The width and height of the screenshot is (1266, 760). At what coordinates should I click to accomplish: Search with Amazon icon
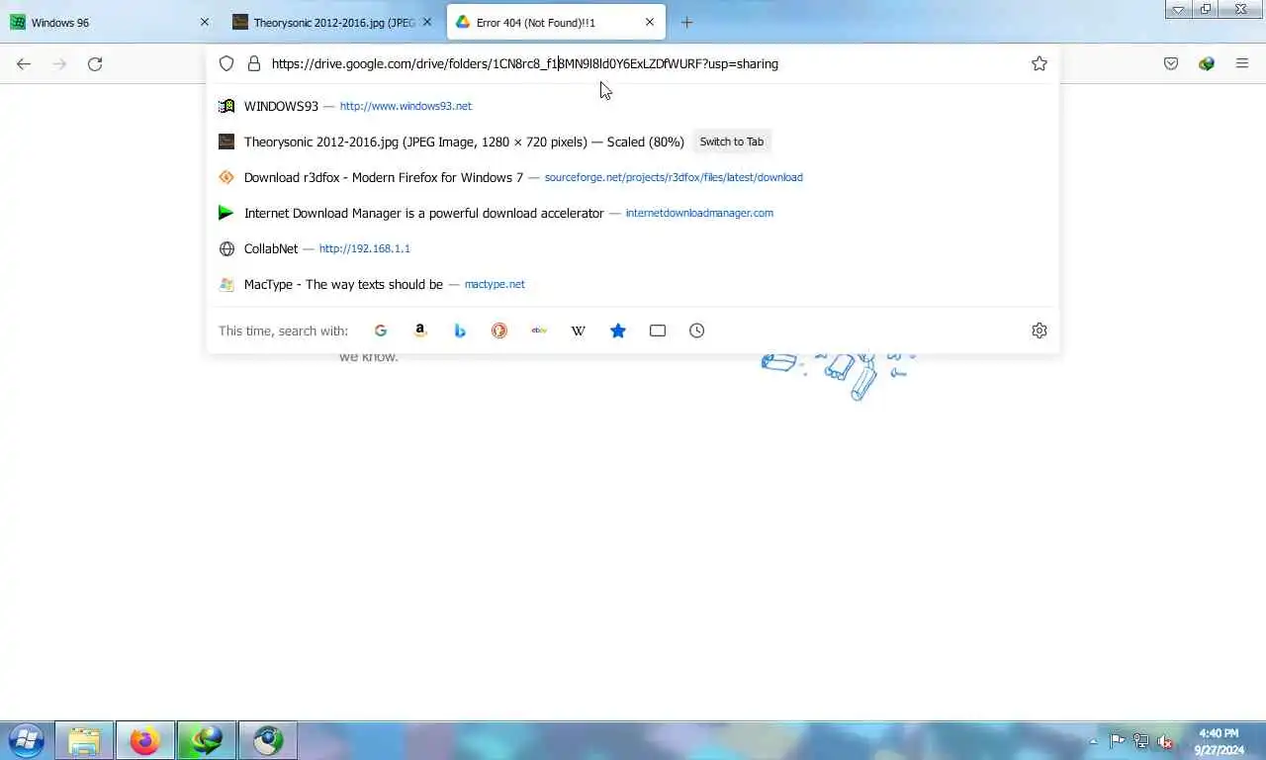pyautogui.click(x=420, y=331)
